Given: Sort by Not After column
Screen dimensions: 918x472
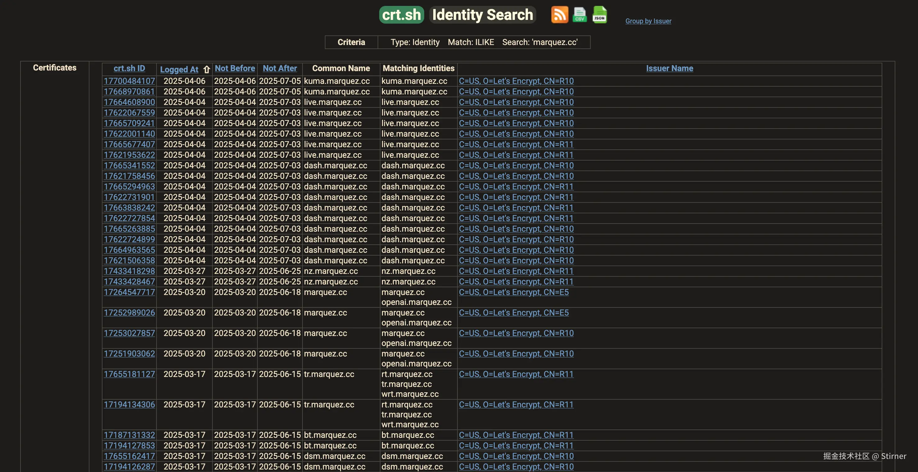Looking at the screenshot, I should (x=280, y=68).
